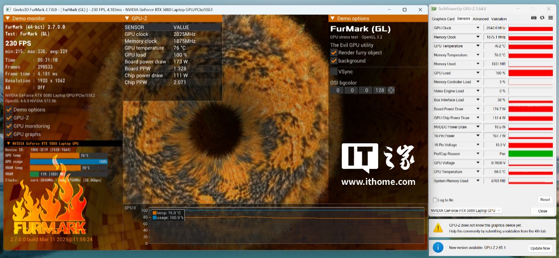Maximize the FurMark window
This screenshot has width=559, height=258.
pyautogui.click(x=404, y=9)
